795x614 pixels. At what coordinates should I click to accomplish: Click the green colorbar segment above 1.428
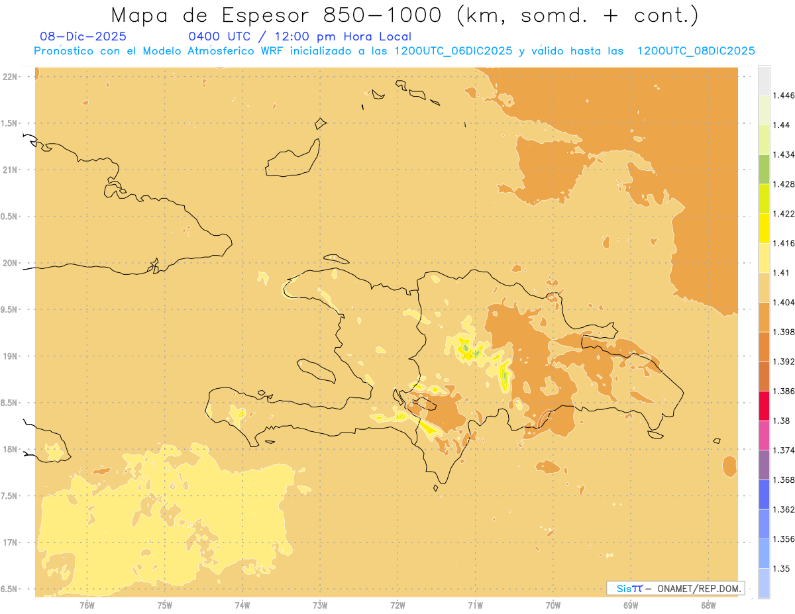pos(764,169)
